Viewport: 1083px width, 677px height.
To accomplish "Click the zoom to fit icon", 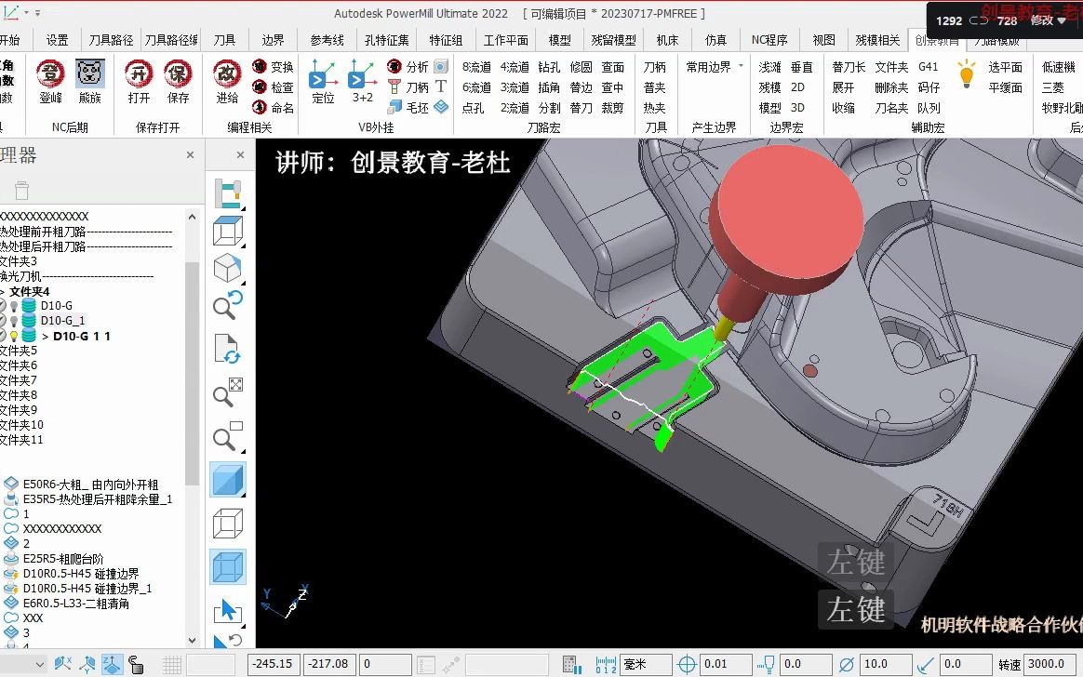I will pyautogui.click(x=228, y=392).
